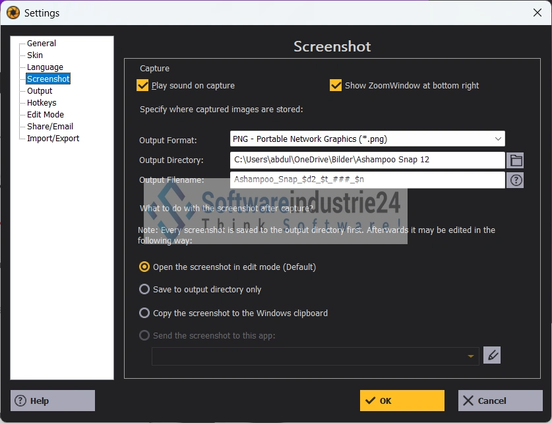This screenshot has height=423, width=552.
Task: Click the browse folder icon for Output Directory
Action: click(515, 160)
